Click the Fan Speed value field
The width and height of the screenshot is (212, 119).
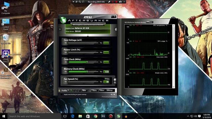[x=106, y=82]
